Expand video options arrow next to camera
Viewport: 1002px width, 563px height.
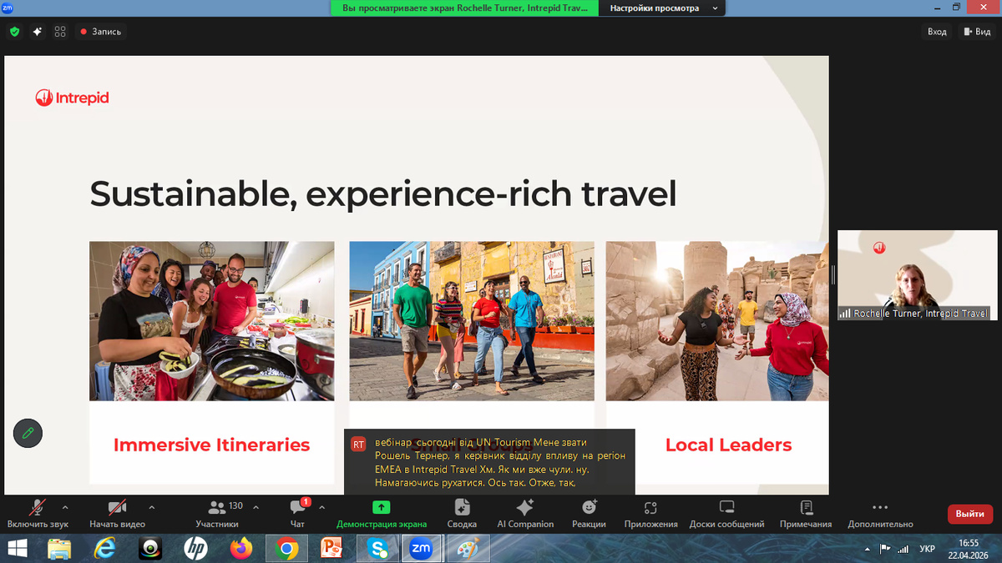coord(151,507)
